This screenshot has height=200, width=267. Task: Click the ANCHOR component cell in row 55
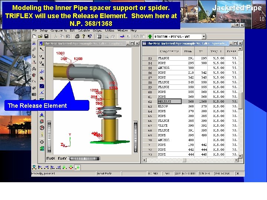click(169, 68)
